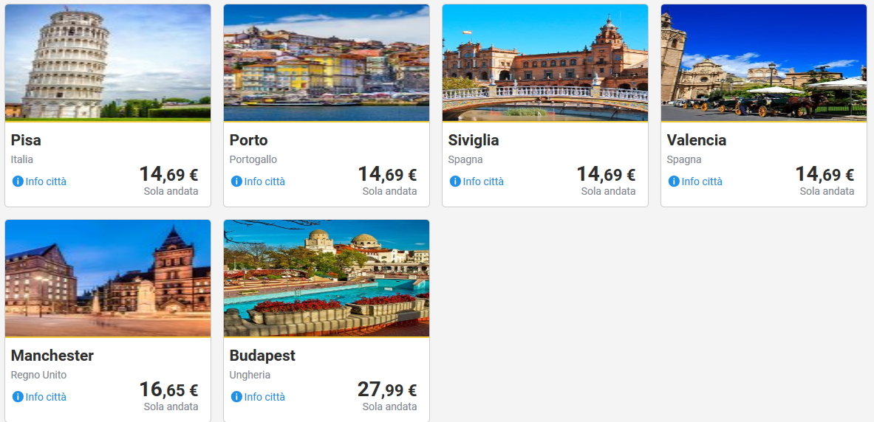The image size is (874, 422).
Task: Open the Valencia square photo
Action: point(764,63)
